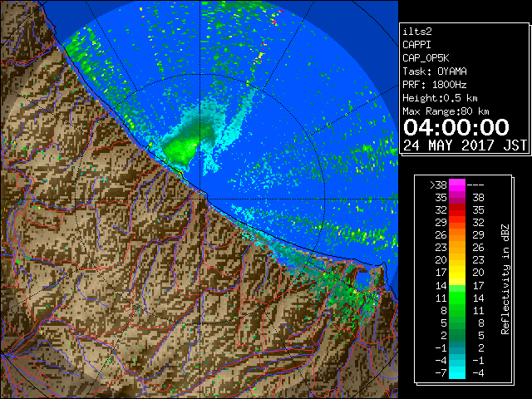532x399 pixels.
Task: Select the '24 MAY 2017 JST' date
Action: (x=465, y=145)
